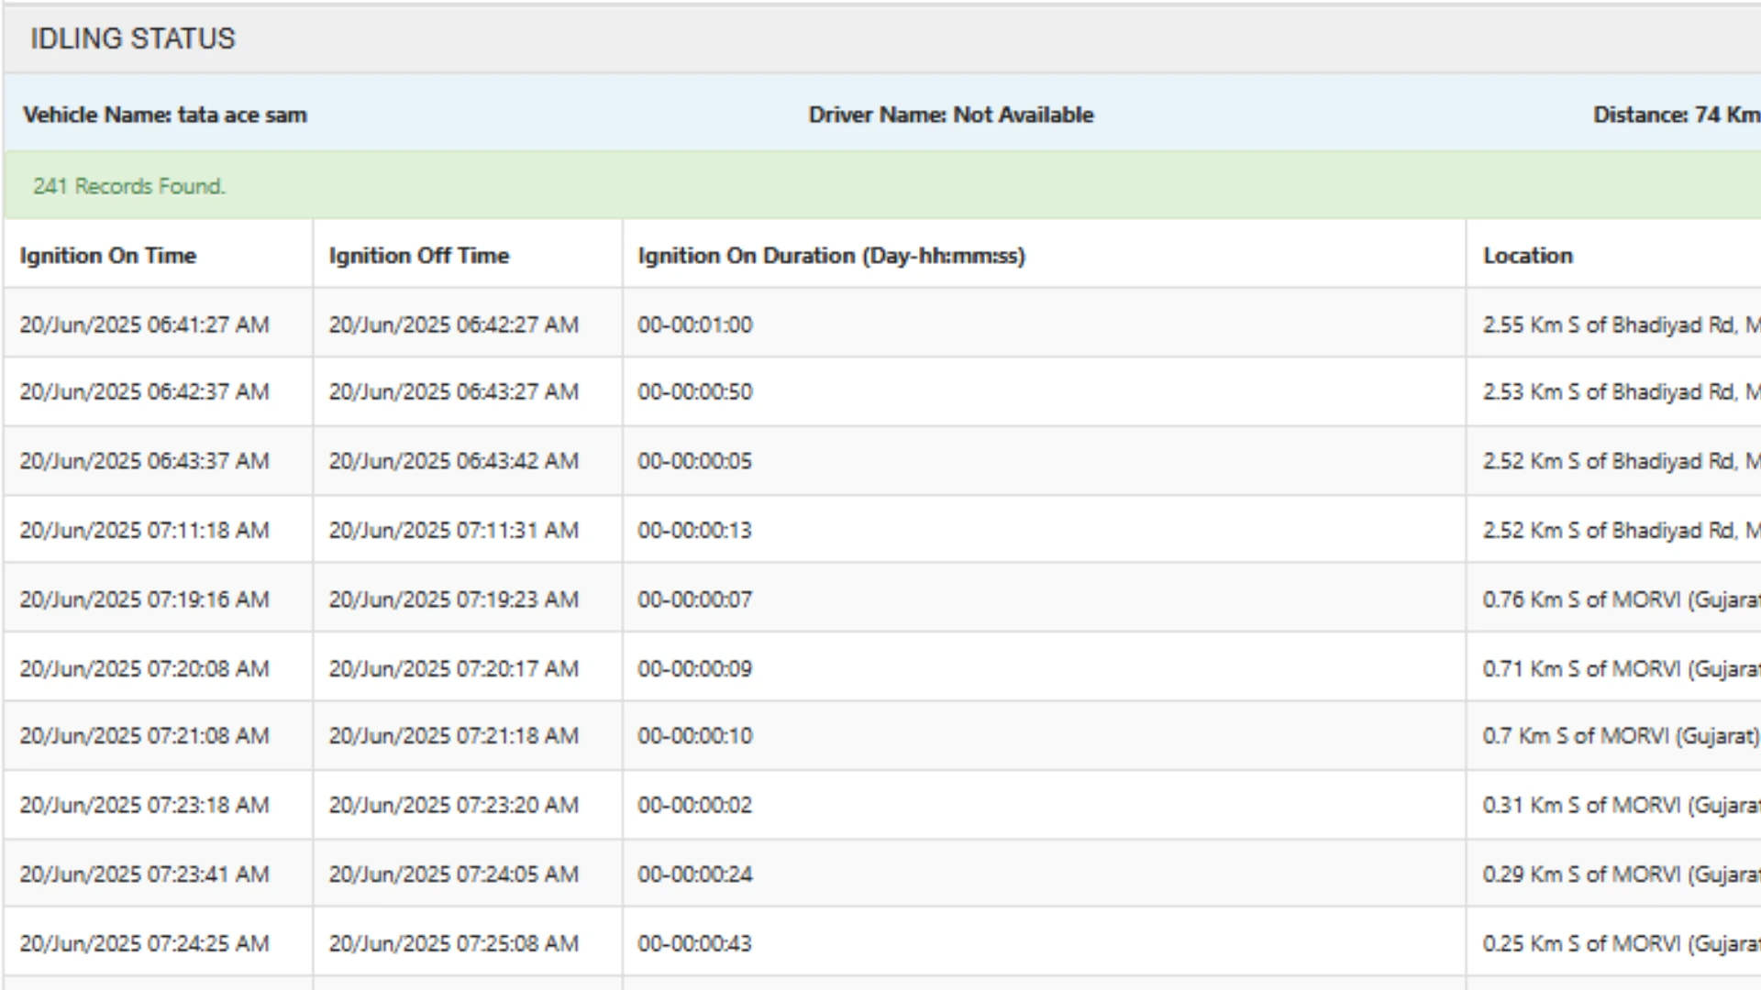
Task: Click the 00-00:00:24 duration cell
Action: tap(695, 874)
